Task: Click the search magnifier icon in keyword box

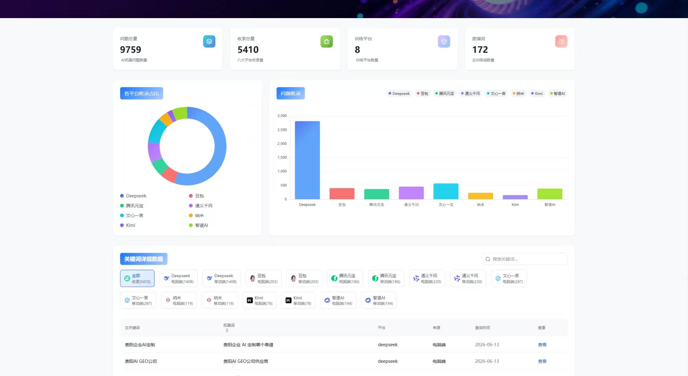Action: coord(488,259)
